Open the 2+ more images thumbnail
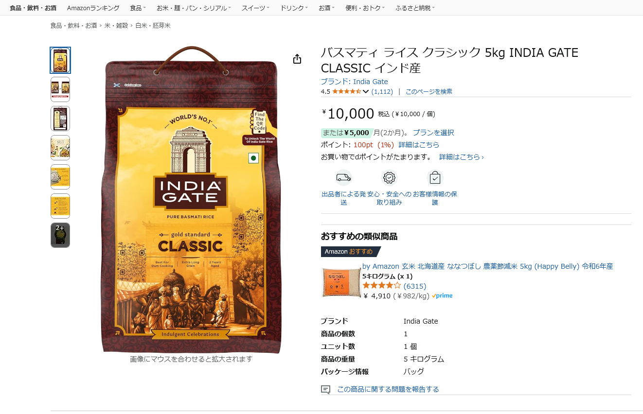 click(x=60, y=235)
